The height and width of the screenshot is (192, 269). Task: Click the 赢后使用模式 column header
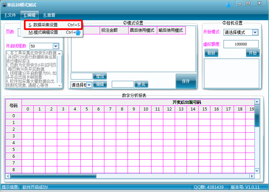[143, 30]
